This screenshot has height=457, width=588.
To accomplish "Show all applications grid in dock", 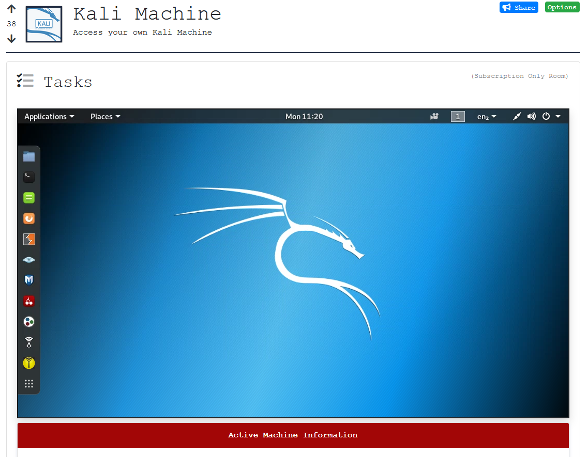I will click(29, 384).
